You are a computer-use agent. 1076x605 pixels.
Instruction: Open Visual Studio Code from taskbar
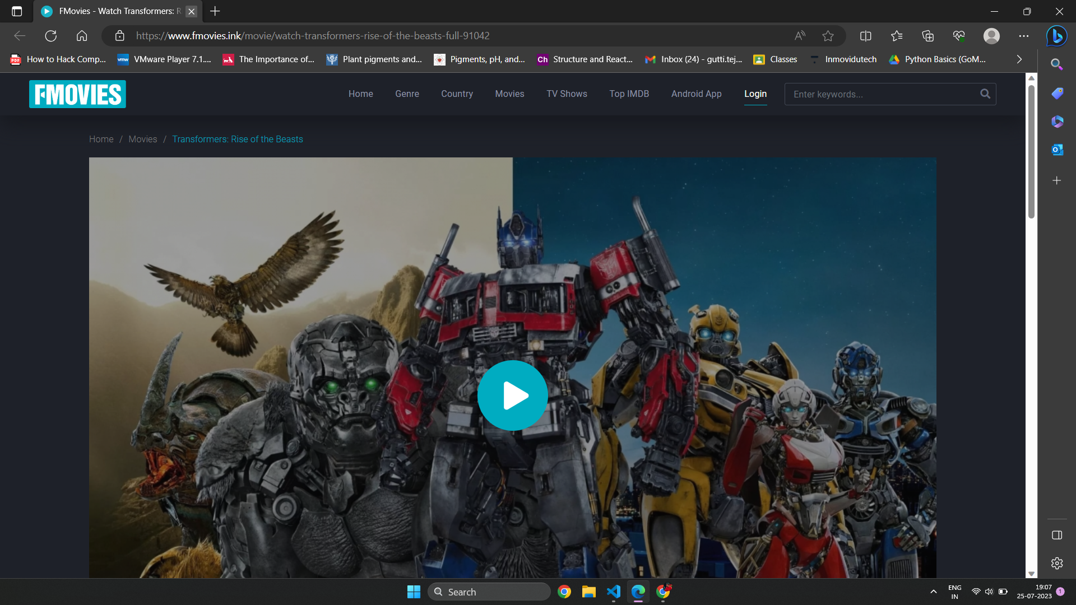(x=613, y=592)
